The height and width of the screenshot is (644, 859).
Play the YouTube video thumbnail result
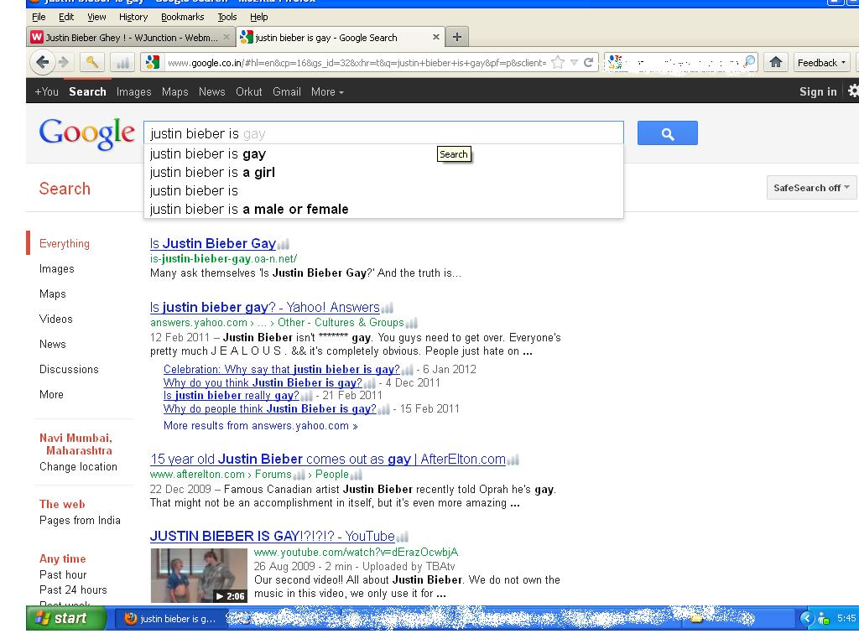point(199,574)
